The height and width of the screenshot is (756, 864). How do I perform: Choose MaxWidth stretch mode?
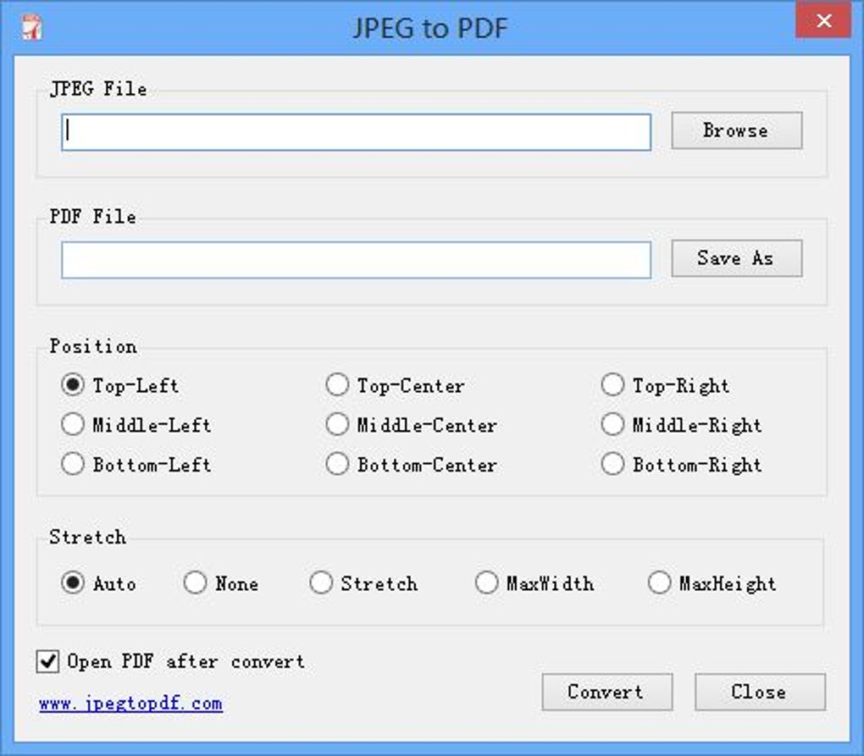click(x=487, y=583)
